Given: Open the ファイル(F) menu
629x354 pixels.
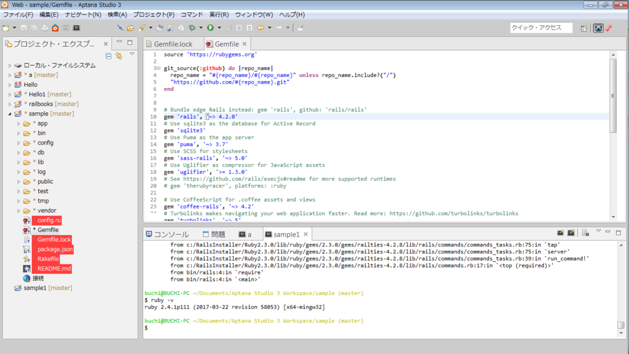Looking at the screenshot, I should [x=18, y=15].
